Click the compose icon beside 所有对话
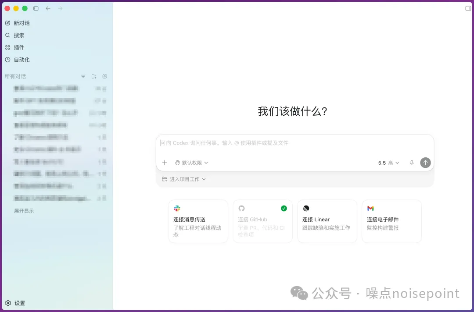 tap(104, 77)
